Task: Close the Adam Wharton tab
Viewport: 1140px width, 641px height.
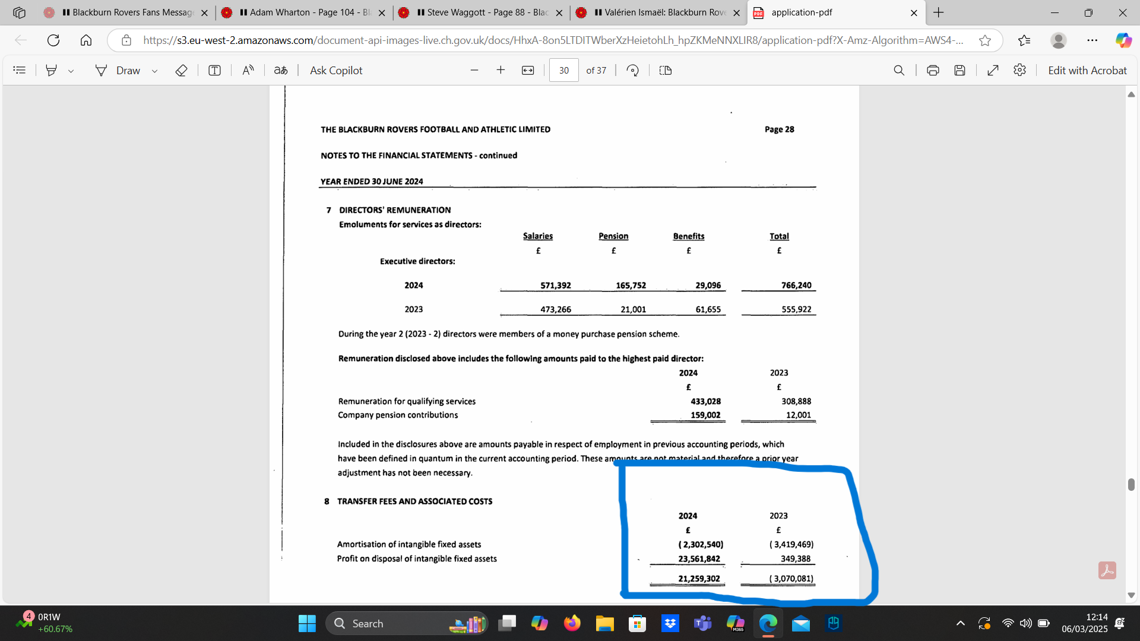Action: pyautogui.click(x=382, y=12)
